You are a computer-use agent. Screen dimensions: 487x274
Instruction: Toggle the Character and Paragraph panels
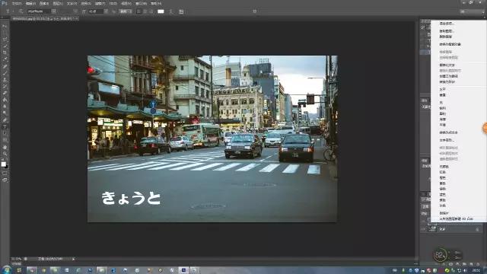pos(181,11)
